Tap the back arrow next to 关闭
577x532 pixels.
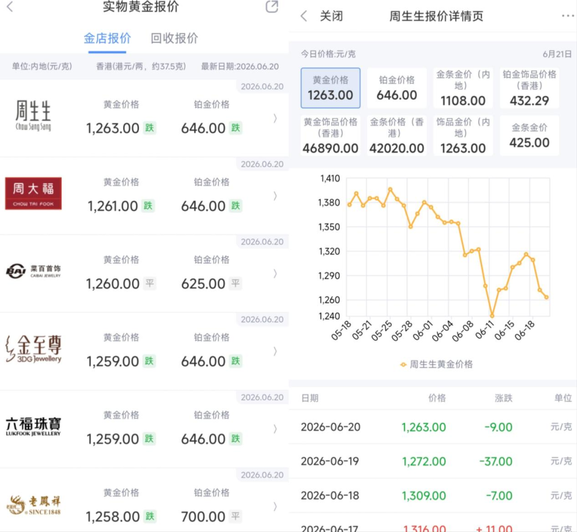coord(304,16)
